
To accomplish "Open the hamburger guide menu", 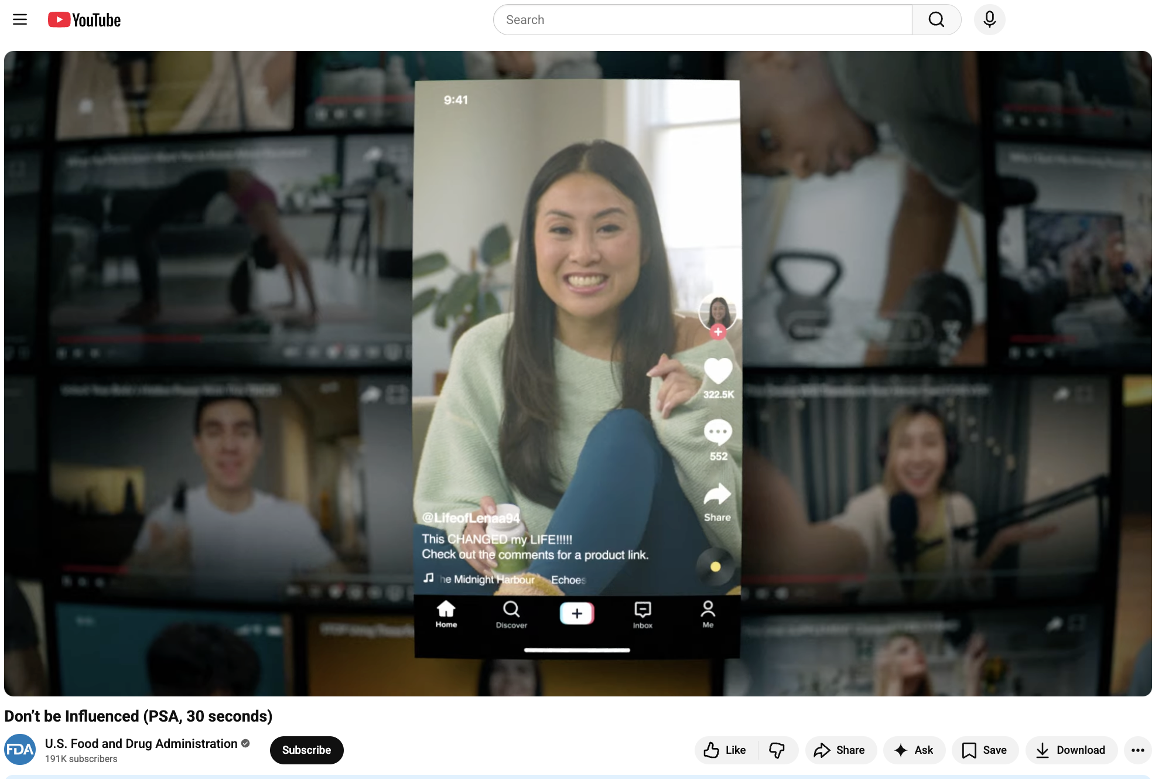I will click(20, 19).
